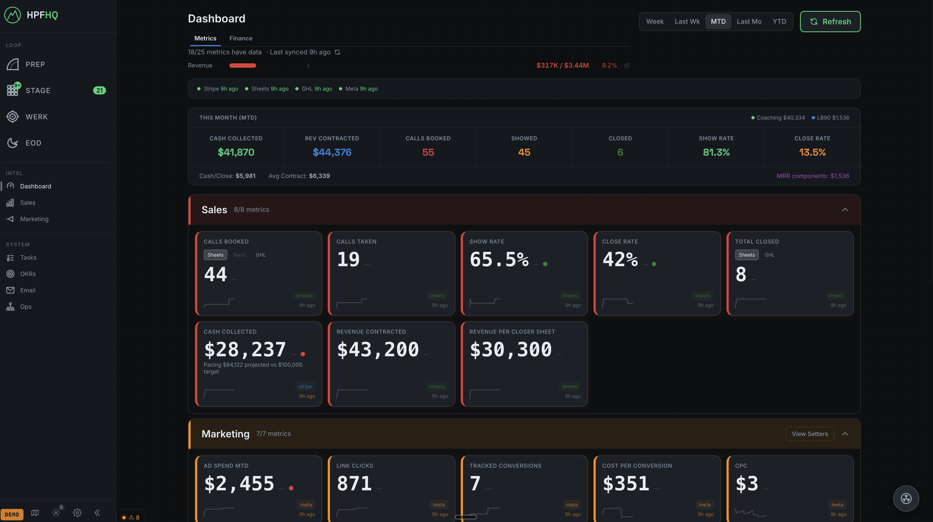
Task: Select GHL source on Total Closed card
Action: pos(770,254)
